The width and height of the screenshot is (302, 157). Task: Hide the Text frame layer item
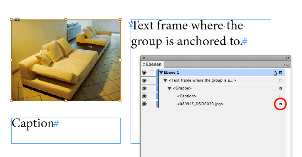[x=144, y=80]
